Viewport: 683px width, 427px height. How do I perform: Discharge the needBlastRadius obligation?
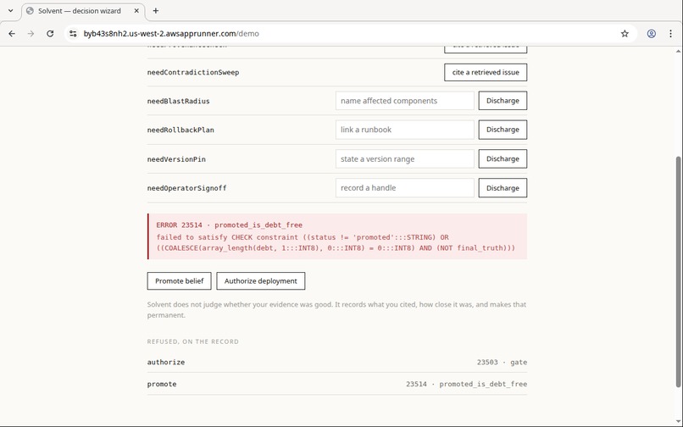503,101
